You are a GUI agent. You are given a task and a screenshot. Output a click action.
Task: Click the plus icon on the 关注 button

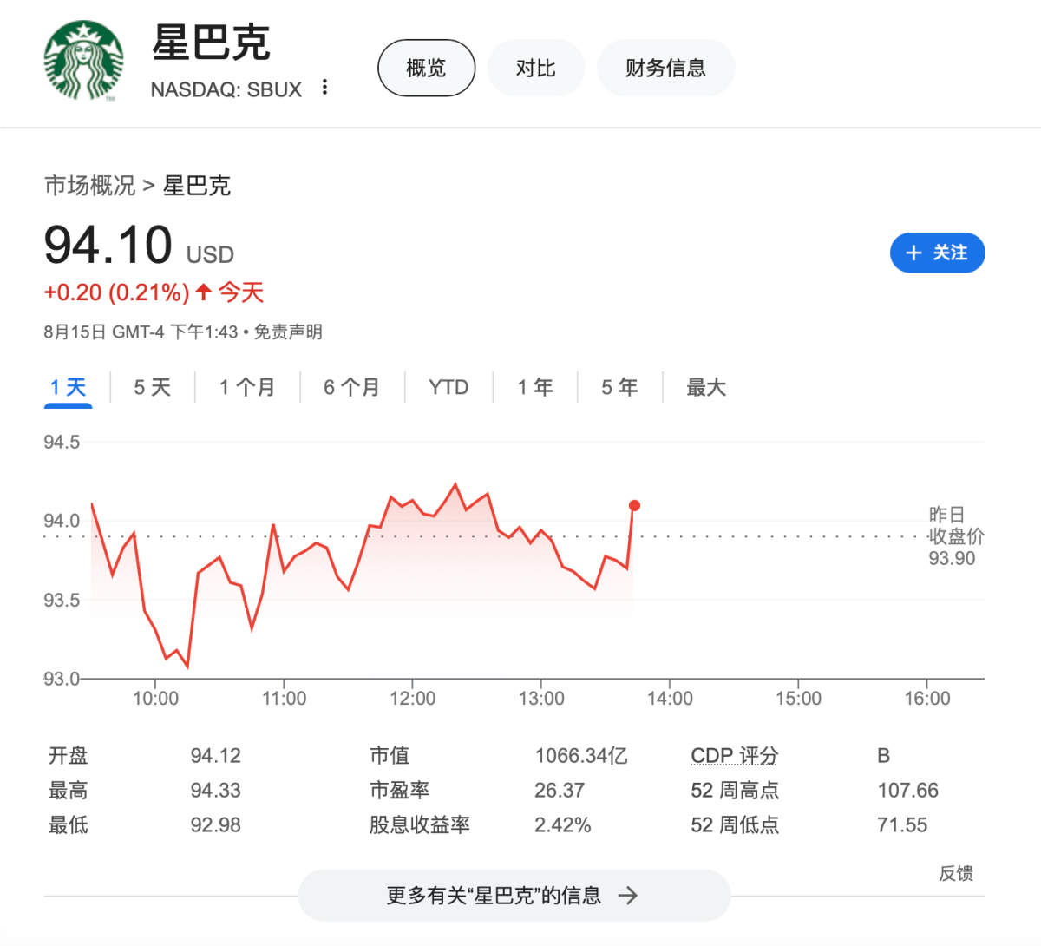(913, 253)
